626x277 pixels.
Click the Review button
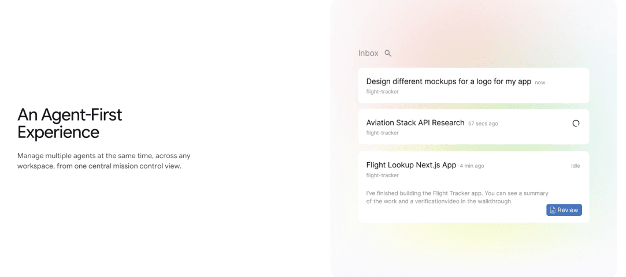point(564,210)
